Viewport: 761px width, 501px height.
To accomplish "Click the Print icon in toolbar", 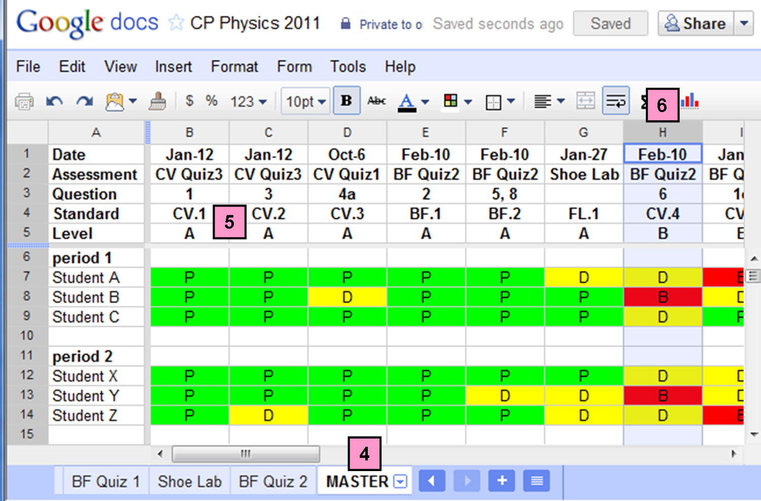I will point(24,101).
